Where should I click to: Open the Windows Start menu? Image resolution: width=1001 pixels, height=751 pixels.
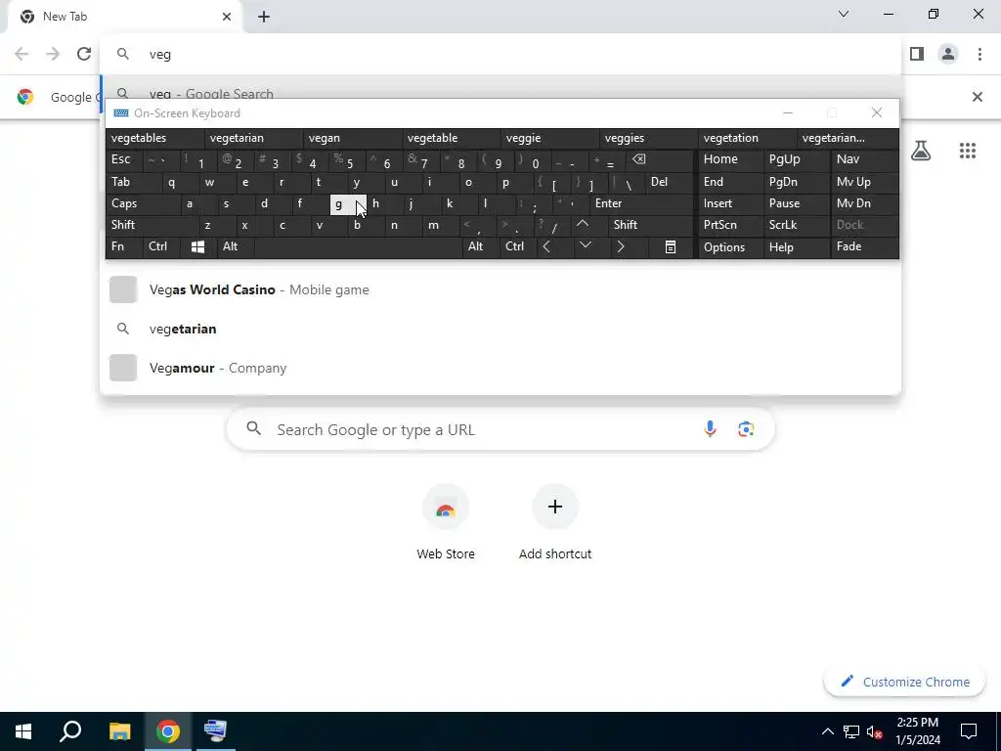click(x=23, y=731)
